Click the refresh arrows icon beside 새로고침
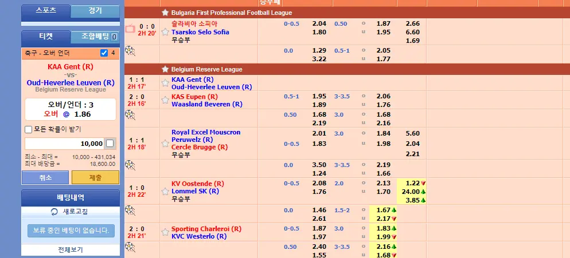The height and width of the screenshot is (258, 570). 54,212
